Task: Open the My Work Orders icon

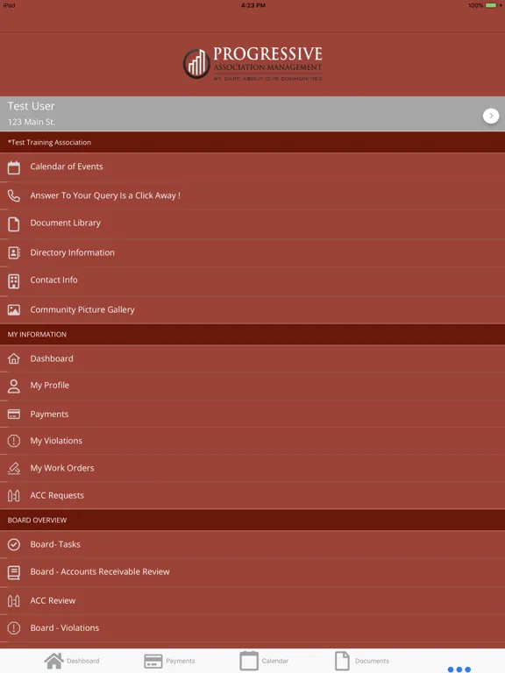Action: pos(14,468)
